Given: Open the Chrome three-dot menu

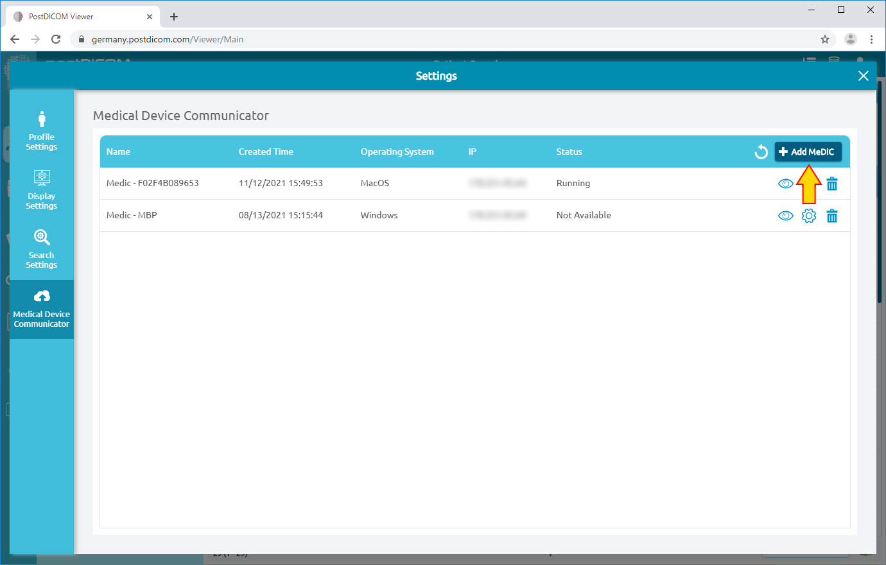Looking at the screenshot, I should click(871, 39).
